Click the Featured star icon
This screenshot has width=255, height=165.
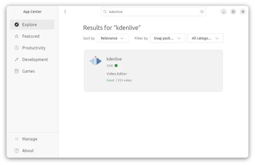tap(16, 37)
